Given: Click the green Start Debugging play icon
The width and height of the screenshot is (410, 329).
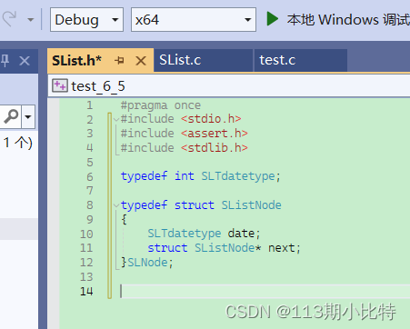Looking at the screenshot, I should [272, 19].
